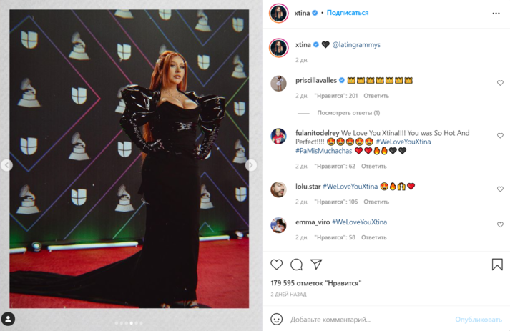Toggle like on lolu.star's comment
This screenshot has width=510, height=331.
[x=500, y=189]
